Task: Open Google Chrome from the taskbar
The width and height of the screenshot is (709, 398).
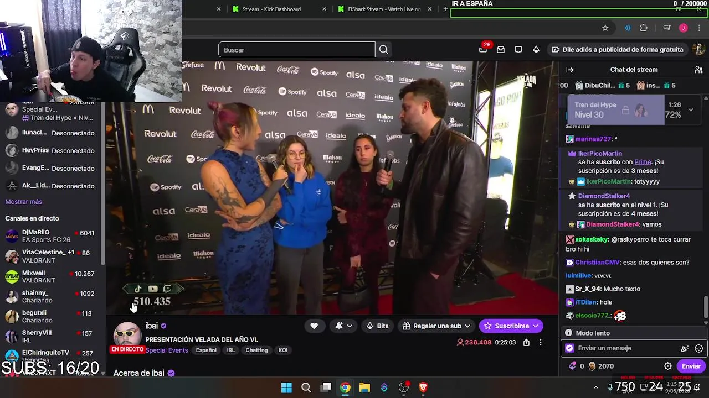Action: [345, 387]
